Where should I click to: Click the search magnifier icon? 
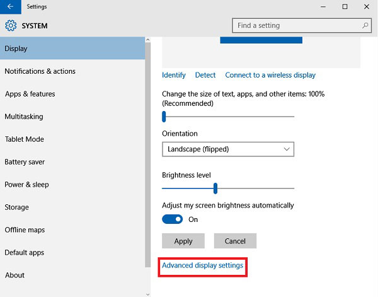[x=365, y=26]
